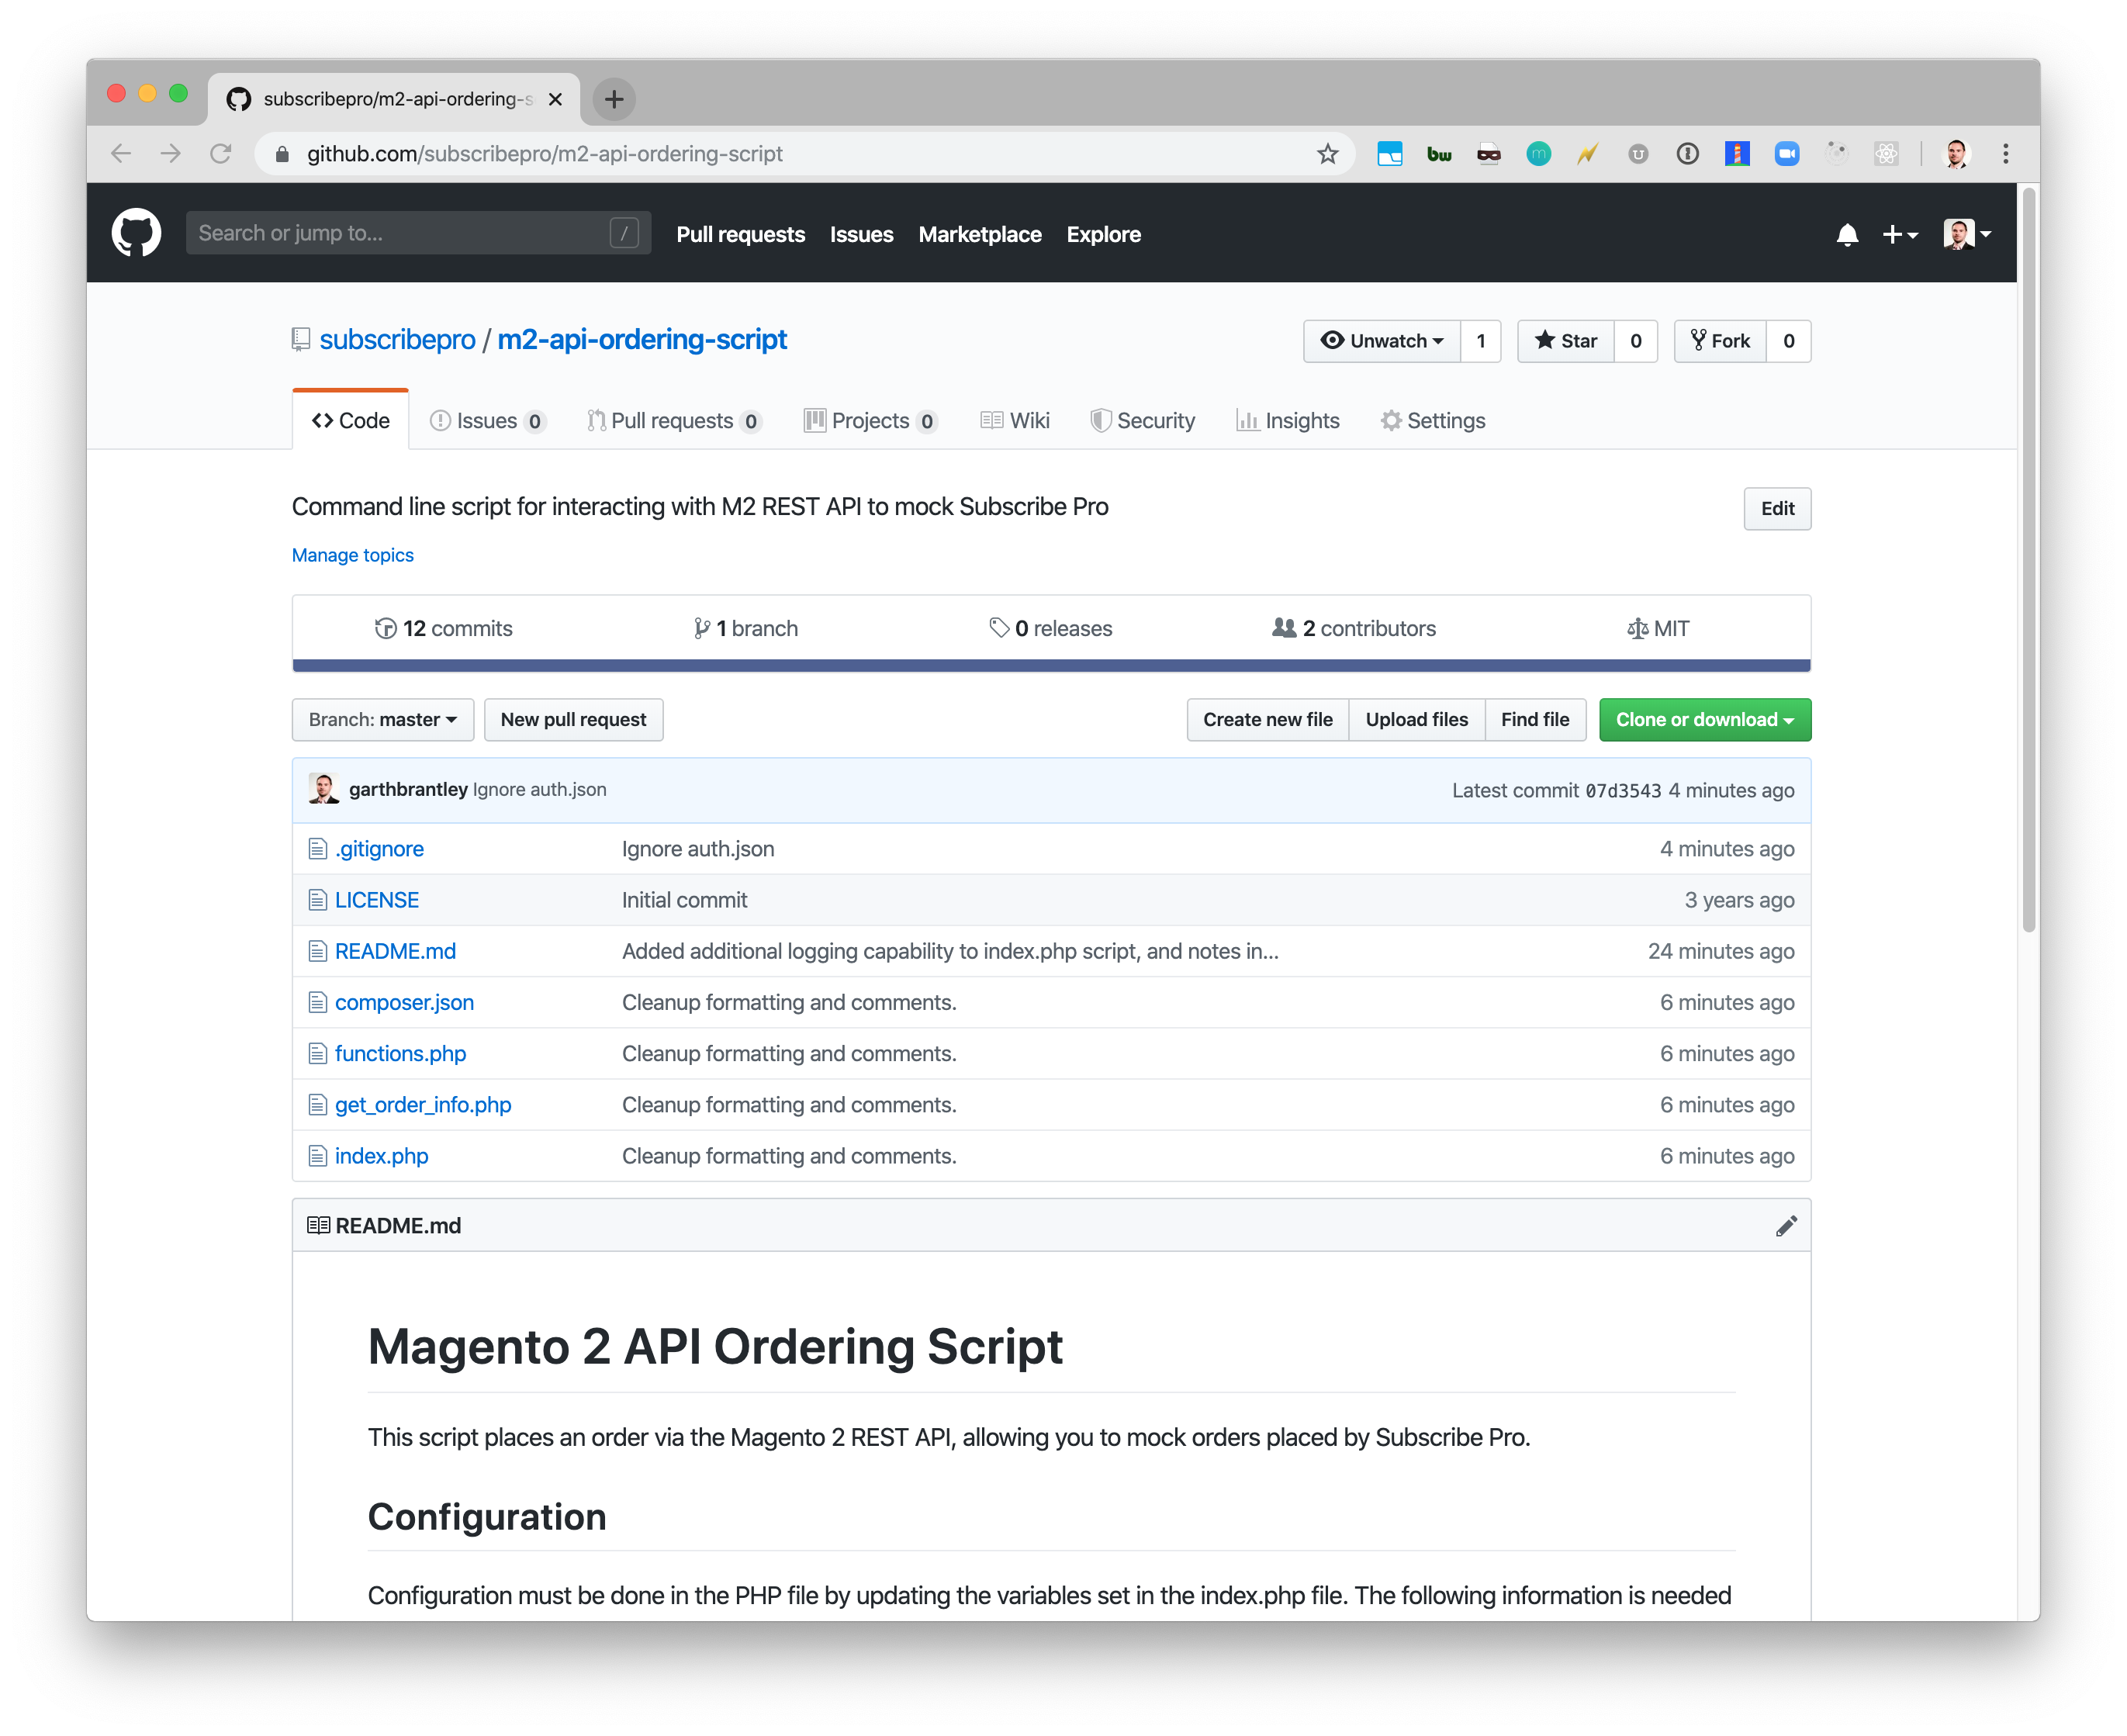
Task: Toggle Unwatch for the repository
Action: click(x=1382, y=341)
